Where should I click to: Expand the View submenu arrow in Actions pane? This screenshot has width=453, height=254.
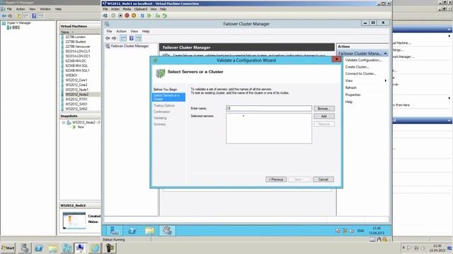tap(385, 80)
